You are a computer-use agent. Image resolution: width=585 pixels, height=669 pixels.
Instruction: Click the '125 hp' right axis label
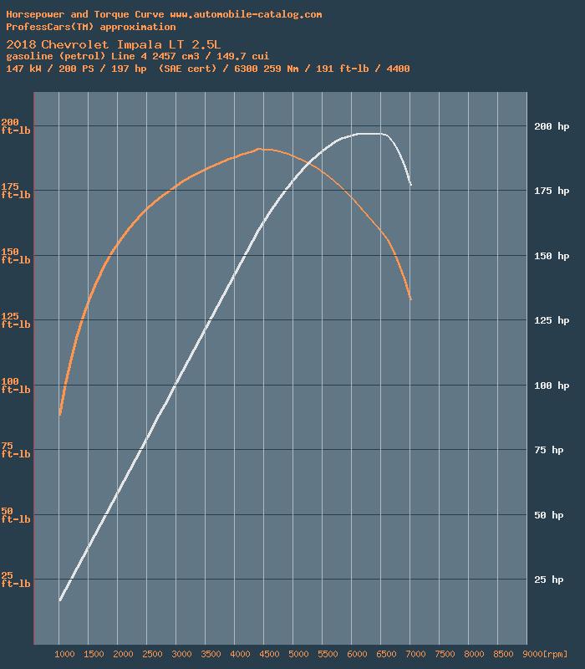coord(552,320)
